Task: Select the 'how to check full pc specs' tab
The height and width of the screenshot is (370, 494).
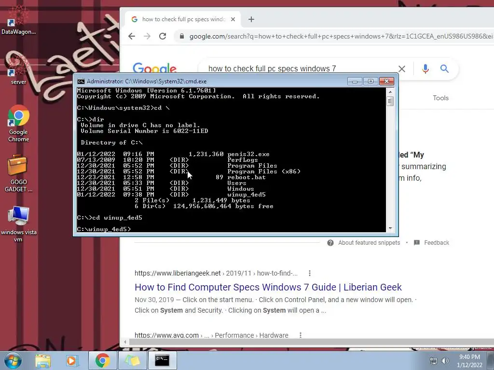Action: [183, 19]
